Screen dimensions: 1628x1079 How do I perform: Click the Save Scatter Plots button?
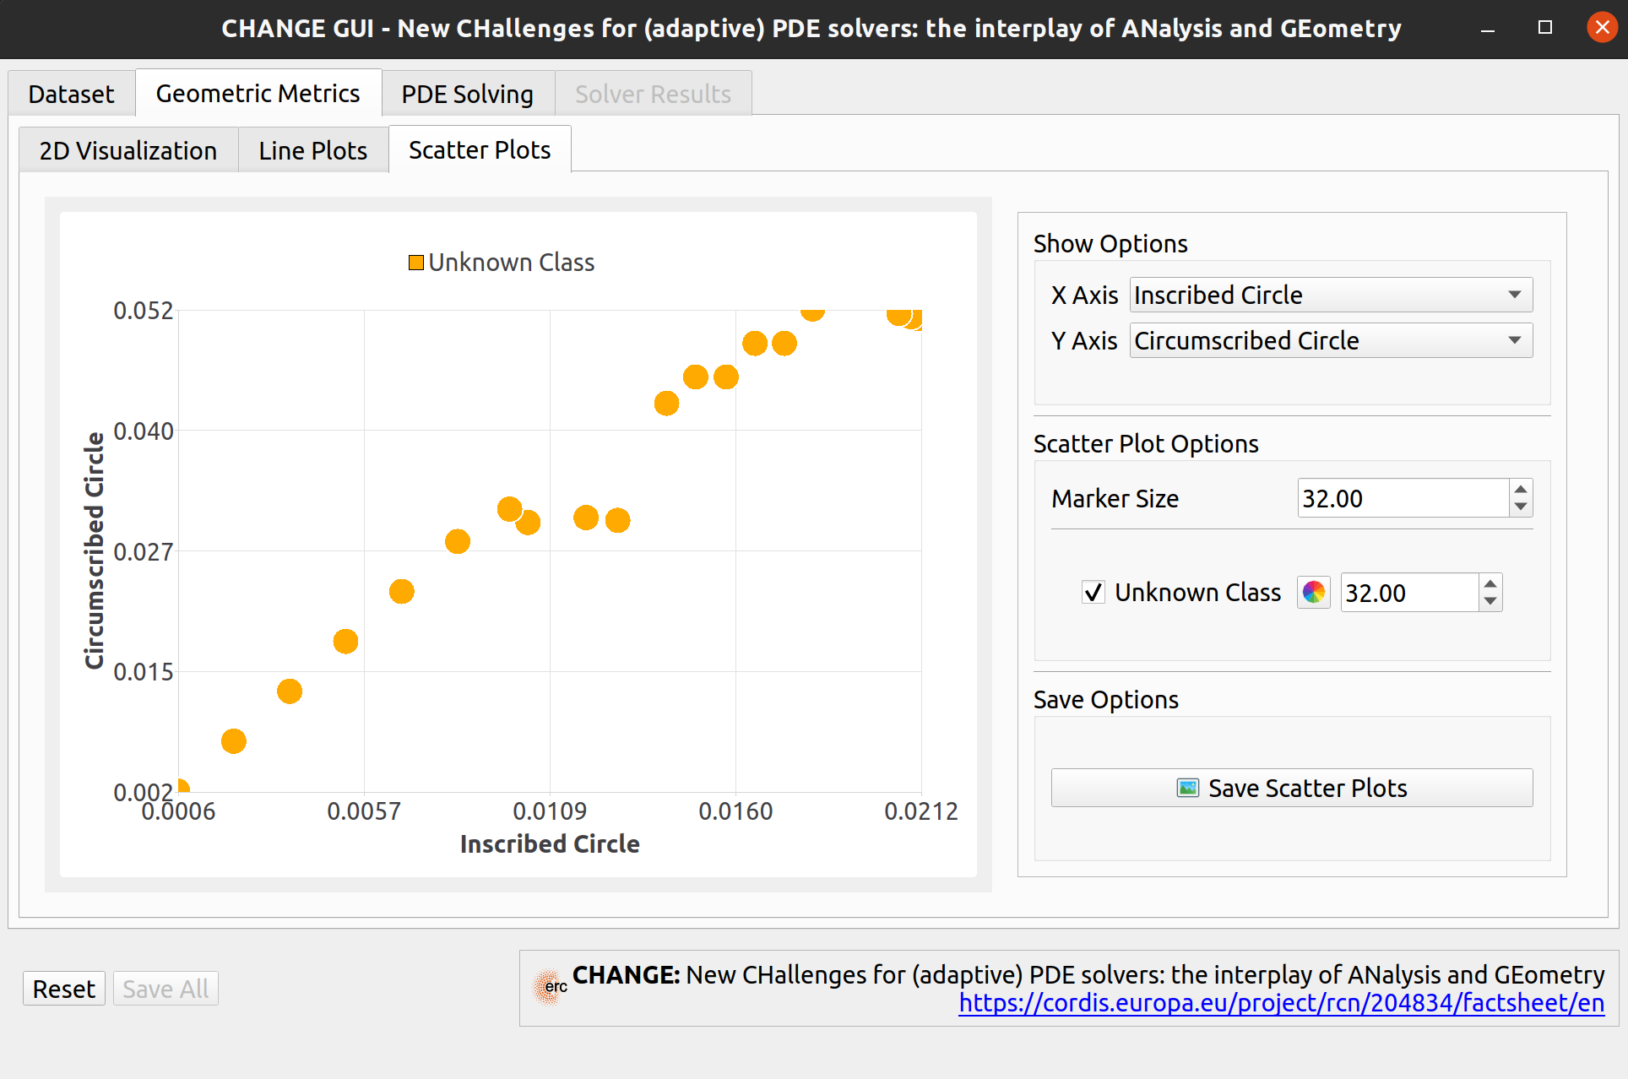tap(1291, 788)
